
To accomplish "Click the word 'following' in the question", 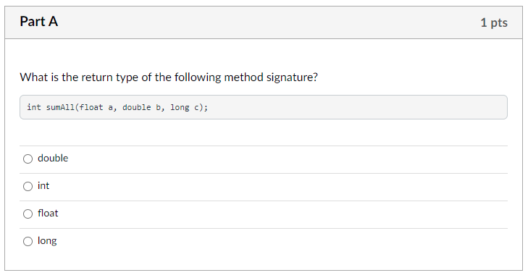I will click(198, 77).
